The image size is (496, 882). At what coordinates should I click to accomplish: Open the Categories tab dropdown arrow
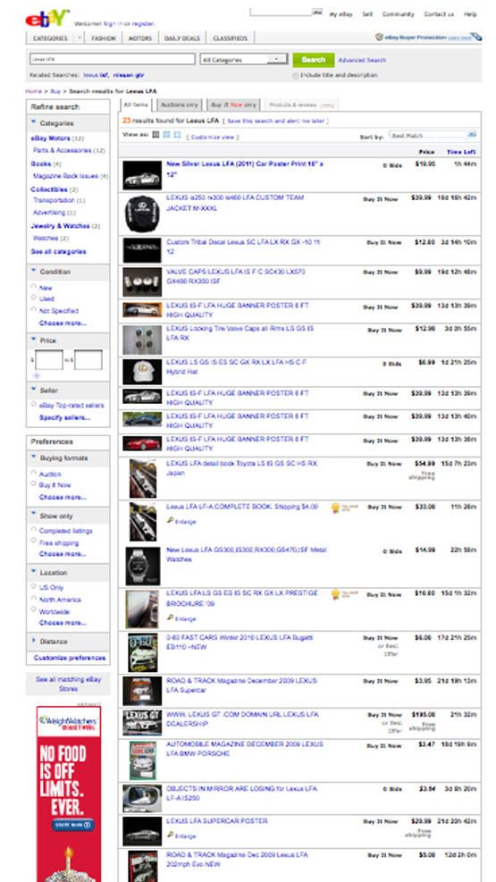click(x=80, y=38)
